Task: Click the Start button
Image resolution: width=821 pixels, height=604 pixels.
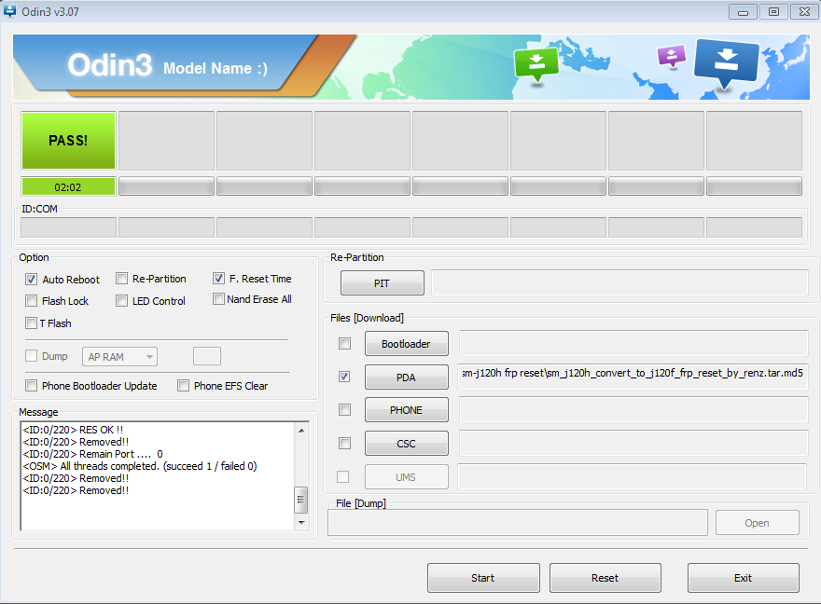Action: click(483, 578)
